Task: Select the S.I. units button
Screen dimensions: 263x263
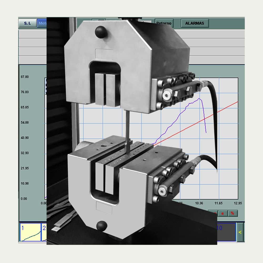Action: pos(27,23)
